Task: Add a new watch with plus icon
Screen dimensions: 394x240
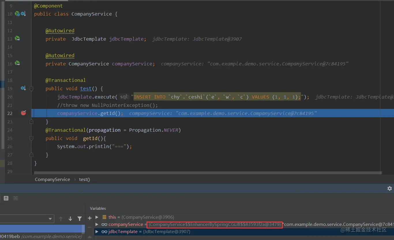Action: pos(90,218)
